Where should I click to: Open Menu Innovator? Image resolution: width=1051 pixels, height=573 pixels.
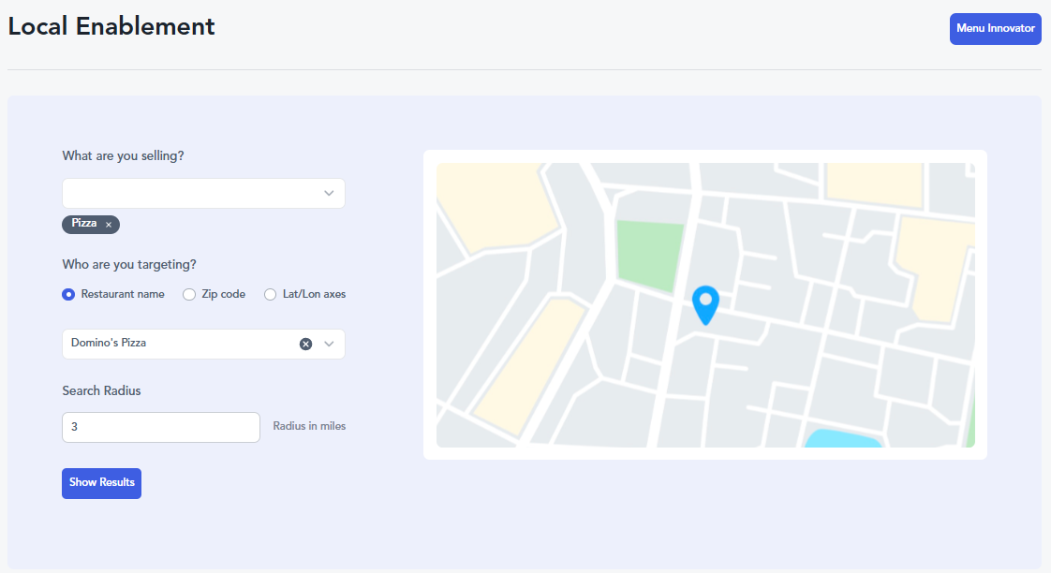tap(995, 29)
